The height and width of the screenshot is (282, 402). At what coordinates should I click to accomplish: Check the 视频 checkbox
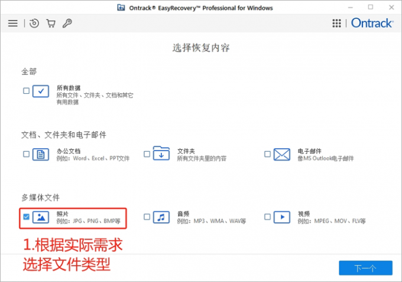267,217
